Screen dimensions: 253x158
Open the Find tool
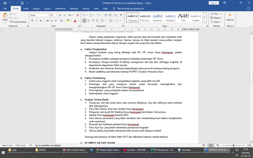click(x=215, y=14)
